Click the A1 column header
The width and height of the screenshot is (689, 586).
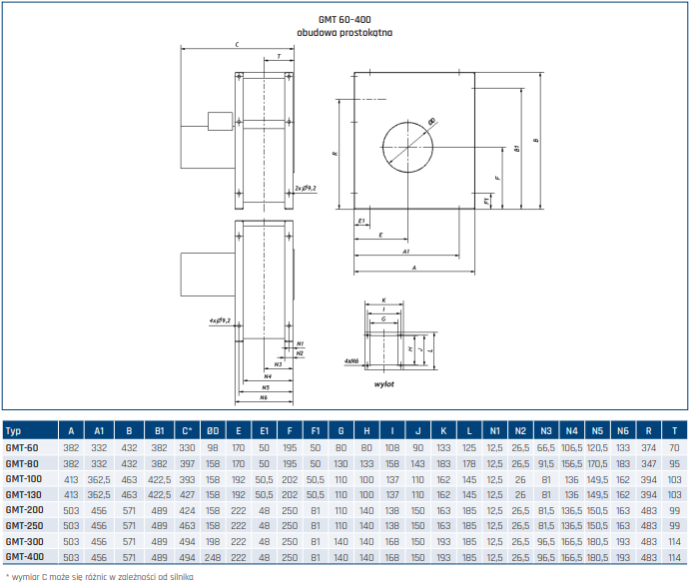click(99, 431)
